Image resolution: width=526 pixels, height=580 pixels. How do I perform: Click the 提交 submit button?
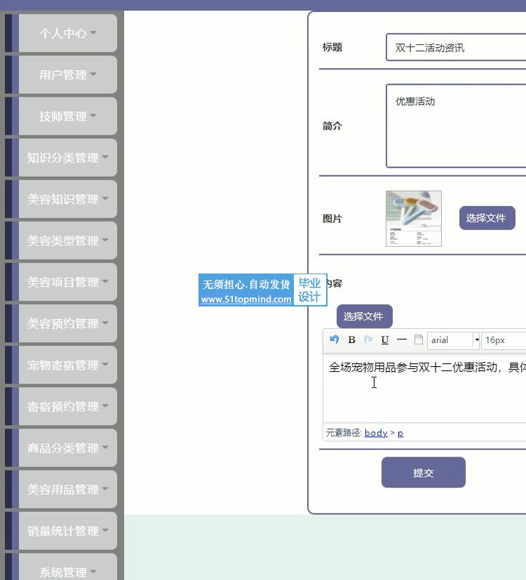[x=423, y=473]
